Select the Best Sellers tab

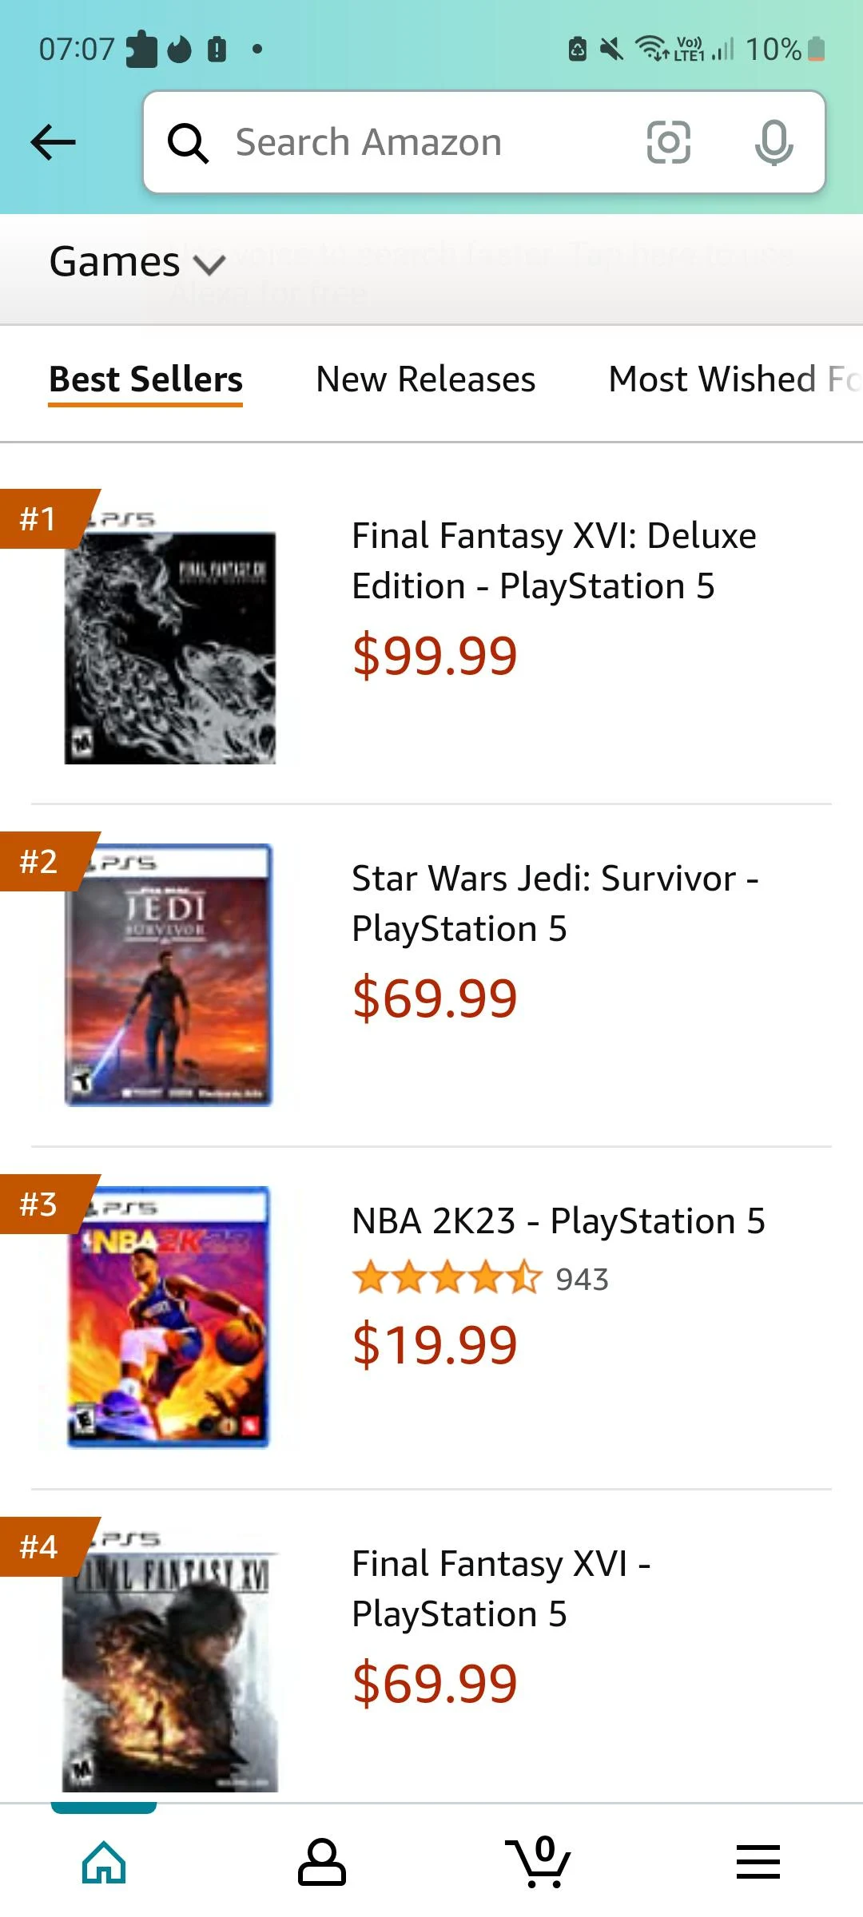tap(145, 380)
